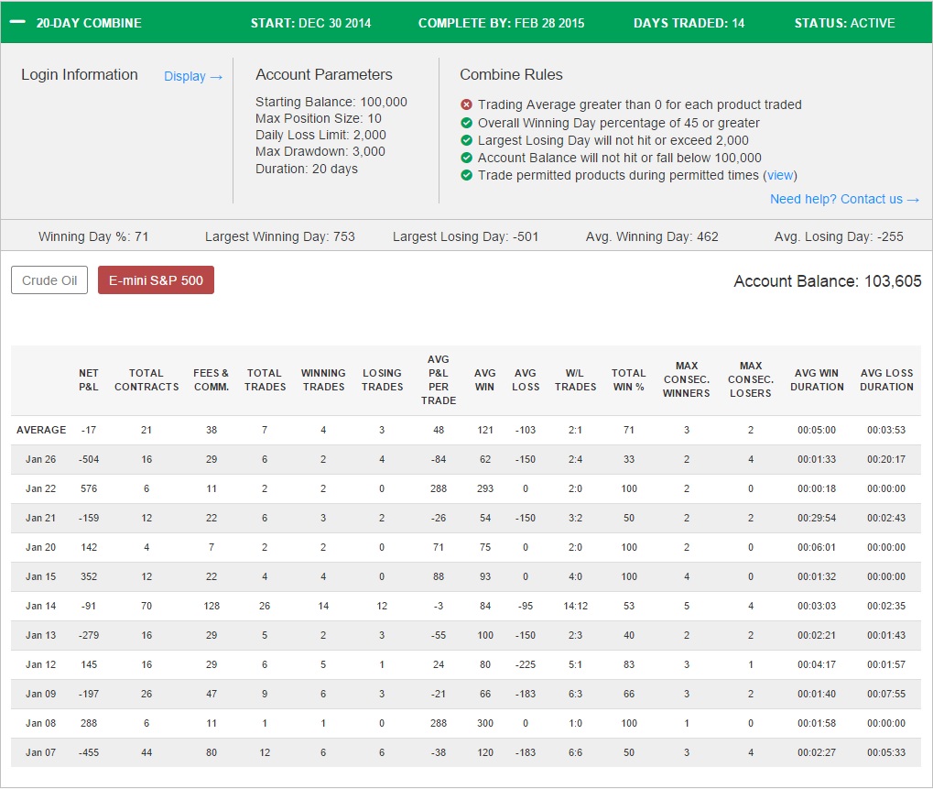Click the Display login information link
This screenshot has height=789, width=933.
pyautogui.click(x=193, y=76)
